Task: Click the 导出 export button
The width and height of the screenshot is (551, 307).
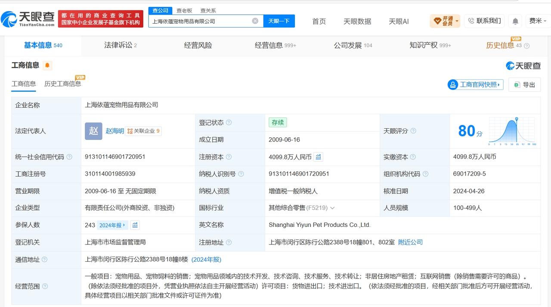Action: click(x=524, y=84)
